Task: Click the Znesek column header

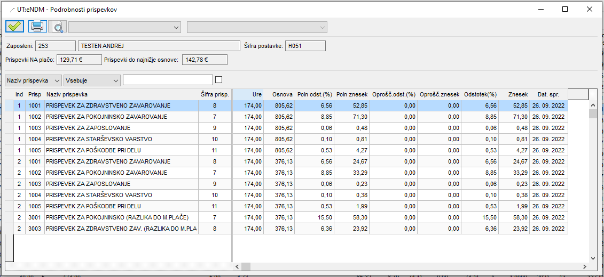Action: point(514,94)
